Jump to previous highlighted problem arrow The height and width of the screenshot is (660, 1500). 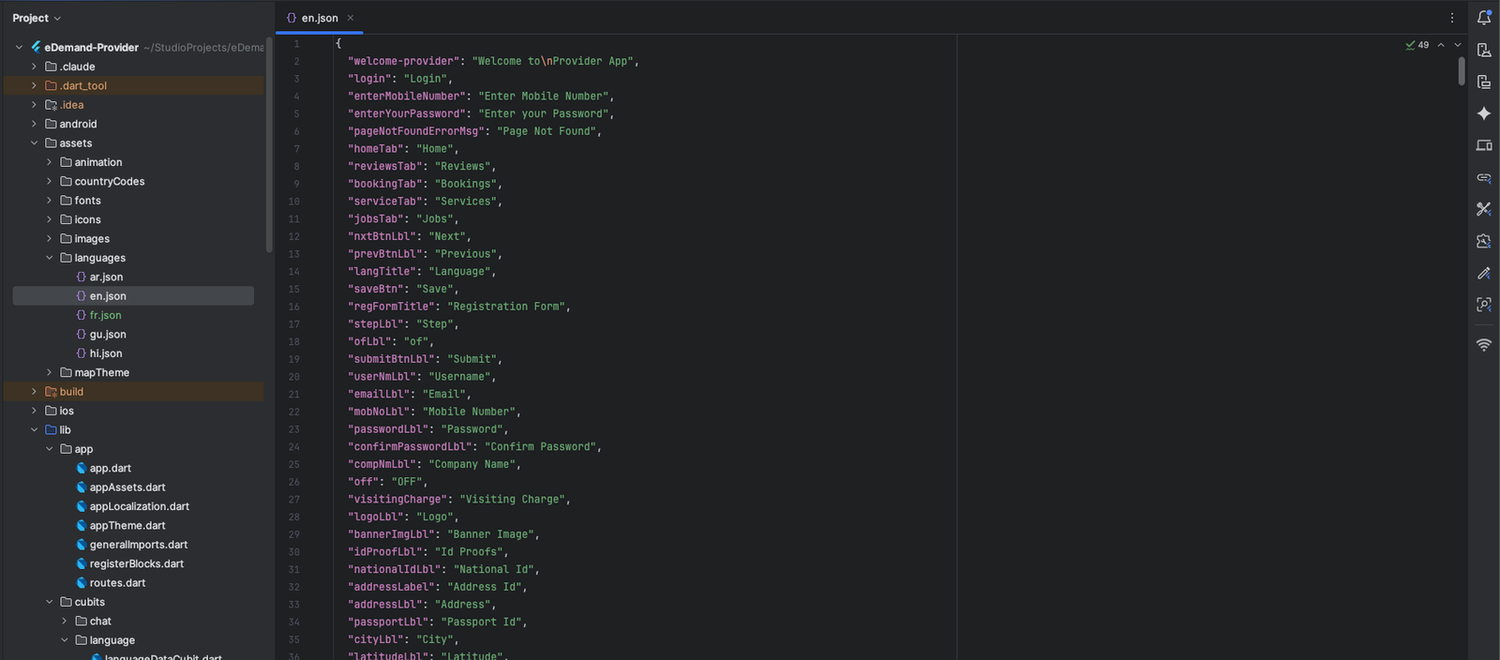point(1441,45)
